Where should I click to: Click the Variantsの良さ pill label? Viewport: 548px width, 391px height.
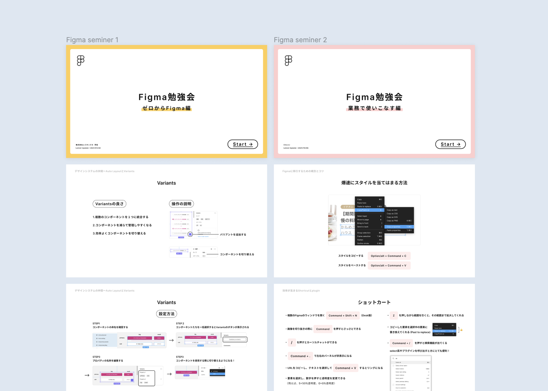click(x=110, y=204)
